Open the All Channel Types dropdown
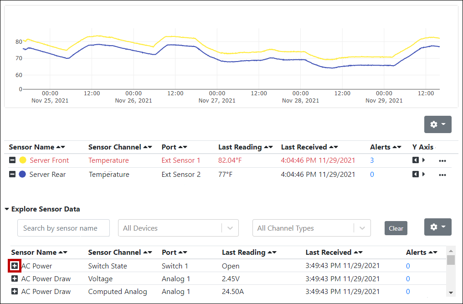Screen dimensions: 463x304 tap(311, 228)
